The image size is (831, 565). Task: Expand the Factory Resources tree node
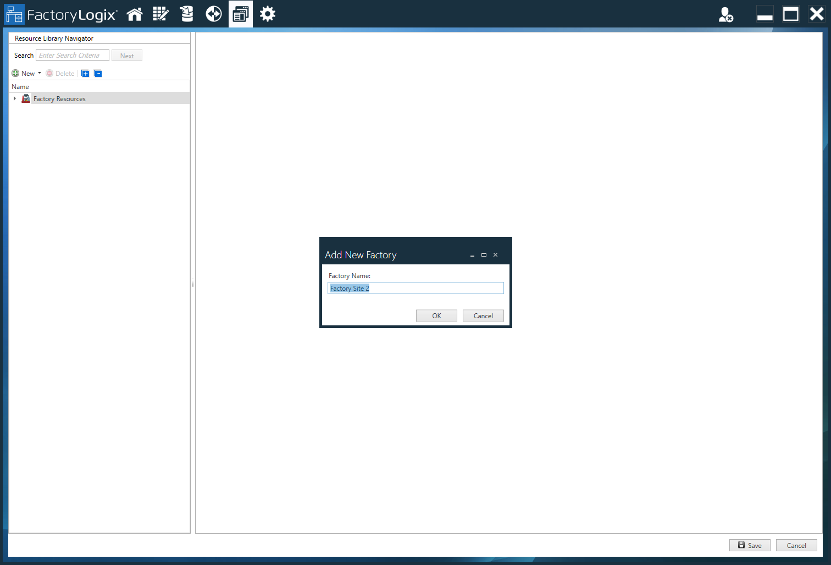[x=14, y=98]
